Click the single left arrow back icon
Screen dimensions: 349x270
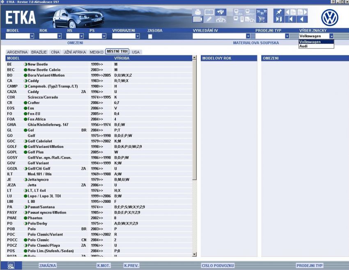(x=302, y=19)
